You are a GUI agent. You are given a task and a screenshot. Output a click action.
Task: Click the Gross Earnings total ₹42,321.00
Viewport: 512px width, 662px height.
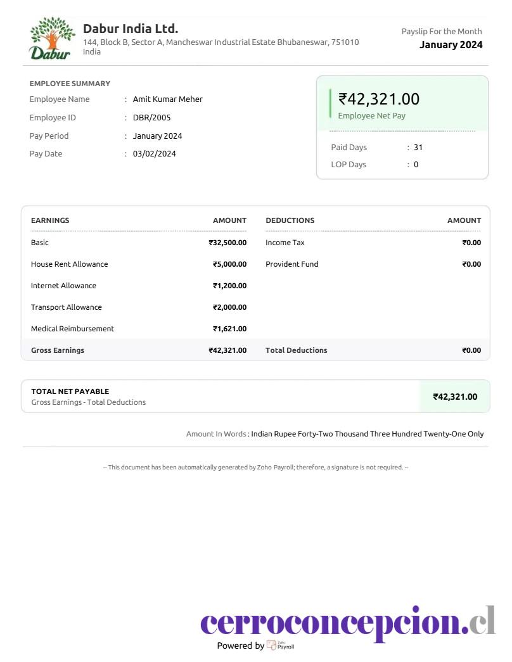(x=227, y=350)
